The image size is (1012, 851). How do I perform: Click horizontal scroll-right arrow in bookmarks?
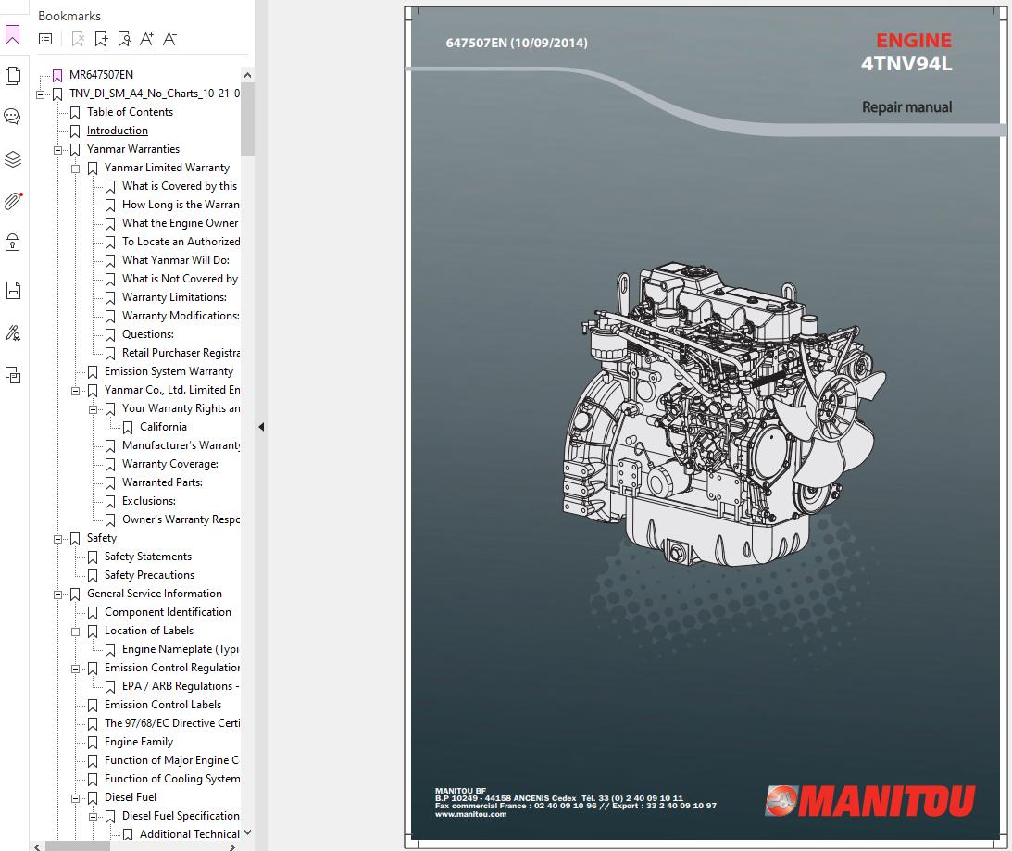click(x=232, y=846)
